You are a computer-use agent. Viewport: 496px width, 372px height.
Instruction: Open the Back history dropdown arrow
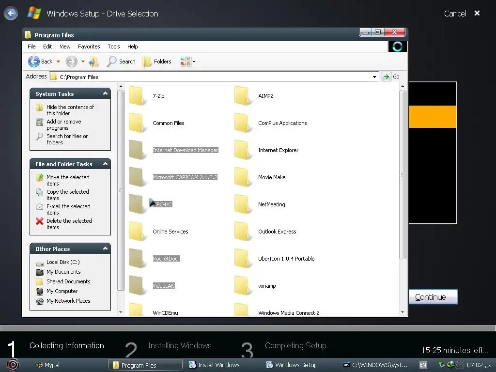[58, 62]
